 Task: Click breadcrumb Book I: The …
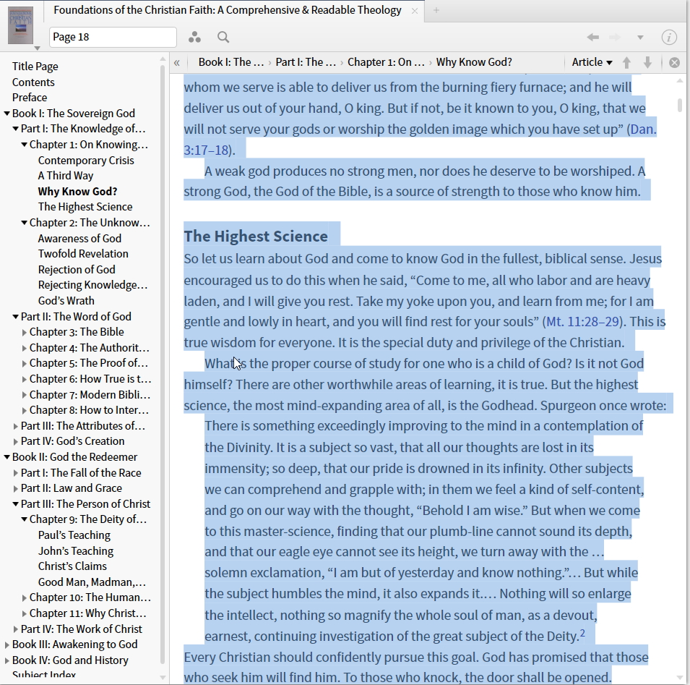[x=231, y=62]
